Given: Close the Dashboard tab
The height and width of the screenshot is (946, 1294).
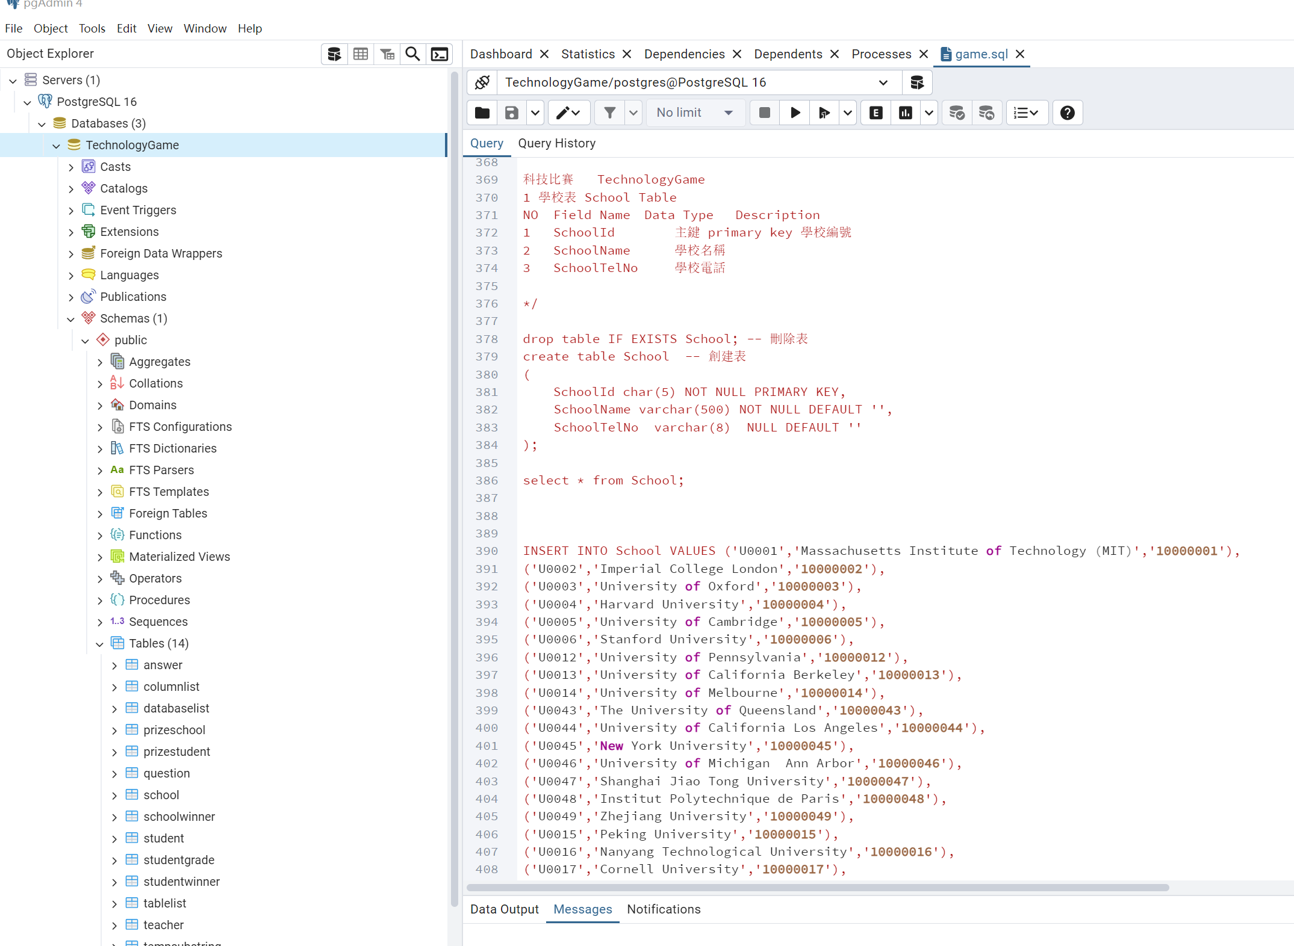Looking at the screenshot, I should (x=544, y=54).
